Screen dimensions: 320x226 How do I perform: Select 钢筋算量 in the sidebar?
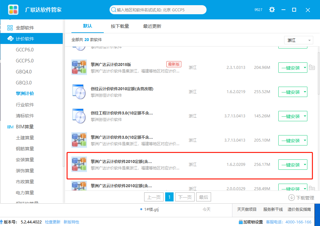(25, 149)
